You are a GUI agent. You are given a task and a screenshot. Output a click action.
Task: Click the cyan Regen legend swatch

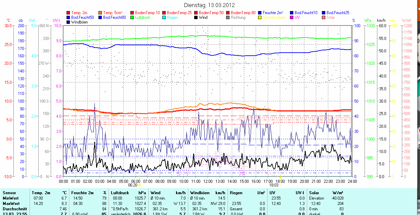(164, 17)
